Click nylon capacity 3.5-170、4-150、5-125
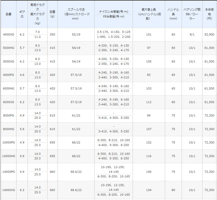The height and width of the screenshot is (200, 217). [x=114, y=32]
